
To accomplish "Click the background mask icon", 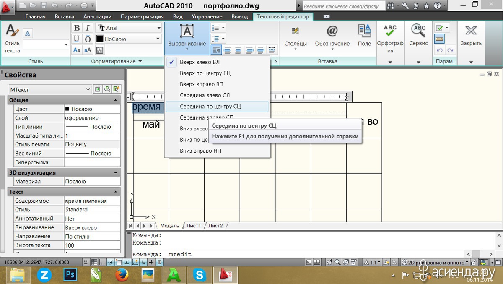I will [x=100, y=50].
